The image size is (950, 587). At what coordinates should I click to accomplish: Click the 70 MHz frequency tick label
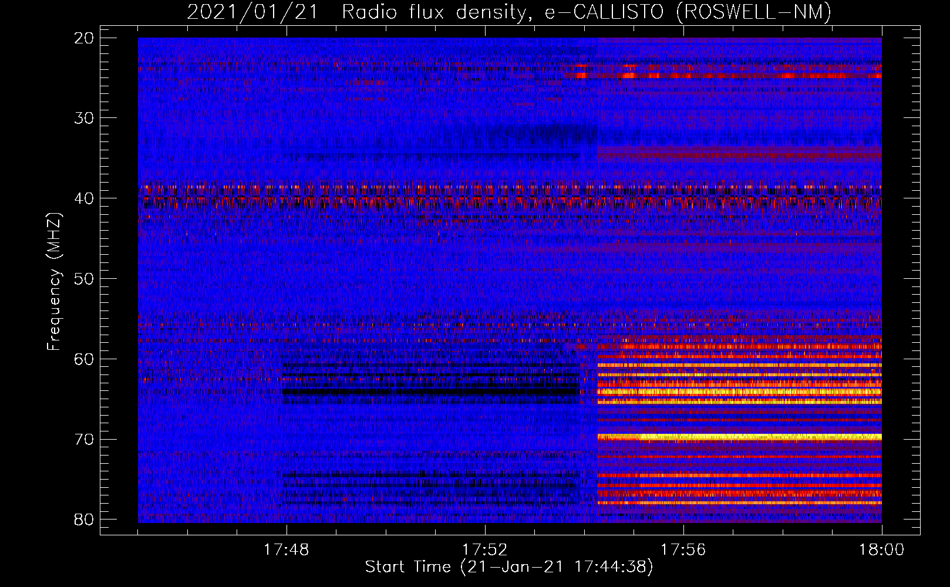[85, 440]
